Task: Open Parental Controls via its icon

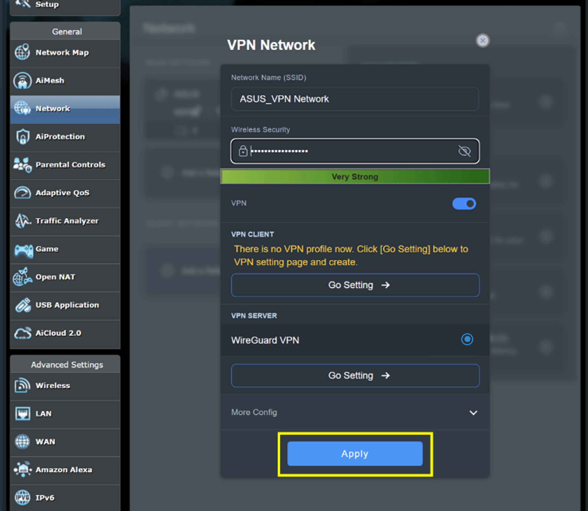Action: coord(22,165)
